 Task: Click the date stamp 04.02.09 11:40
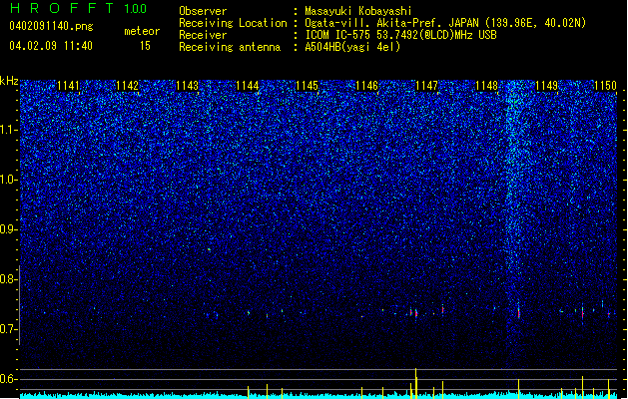point(51,46)
